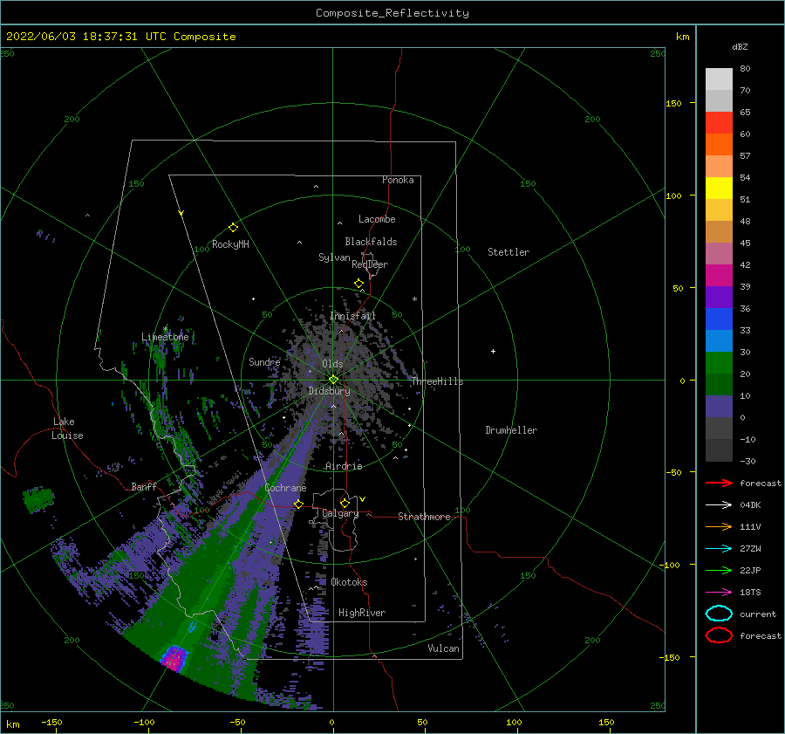Click the yellow diamond marker under Cochrane
The image size is (785, 734).
click(x=299, y=504)
